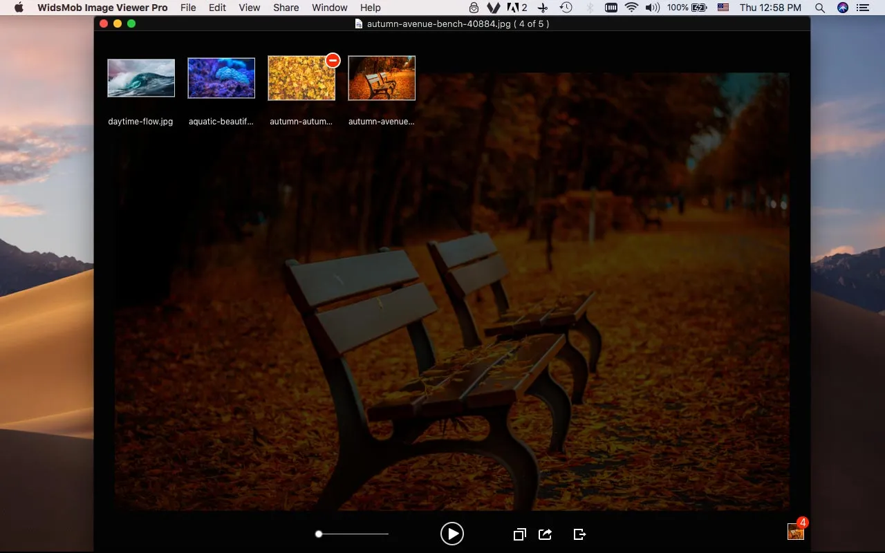Start slideshow with the play button

coord(451,534)
